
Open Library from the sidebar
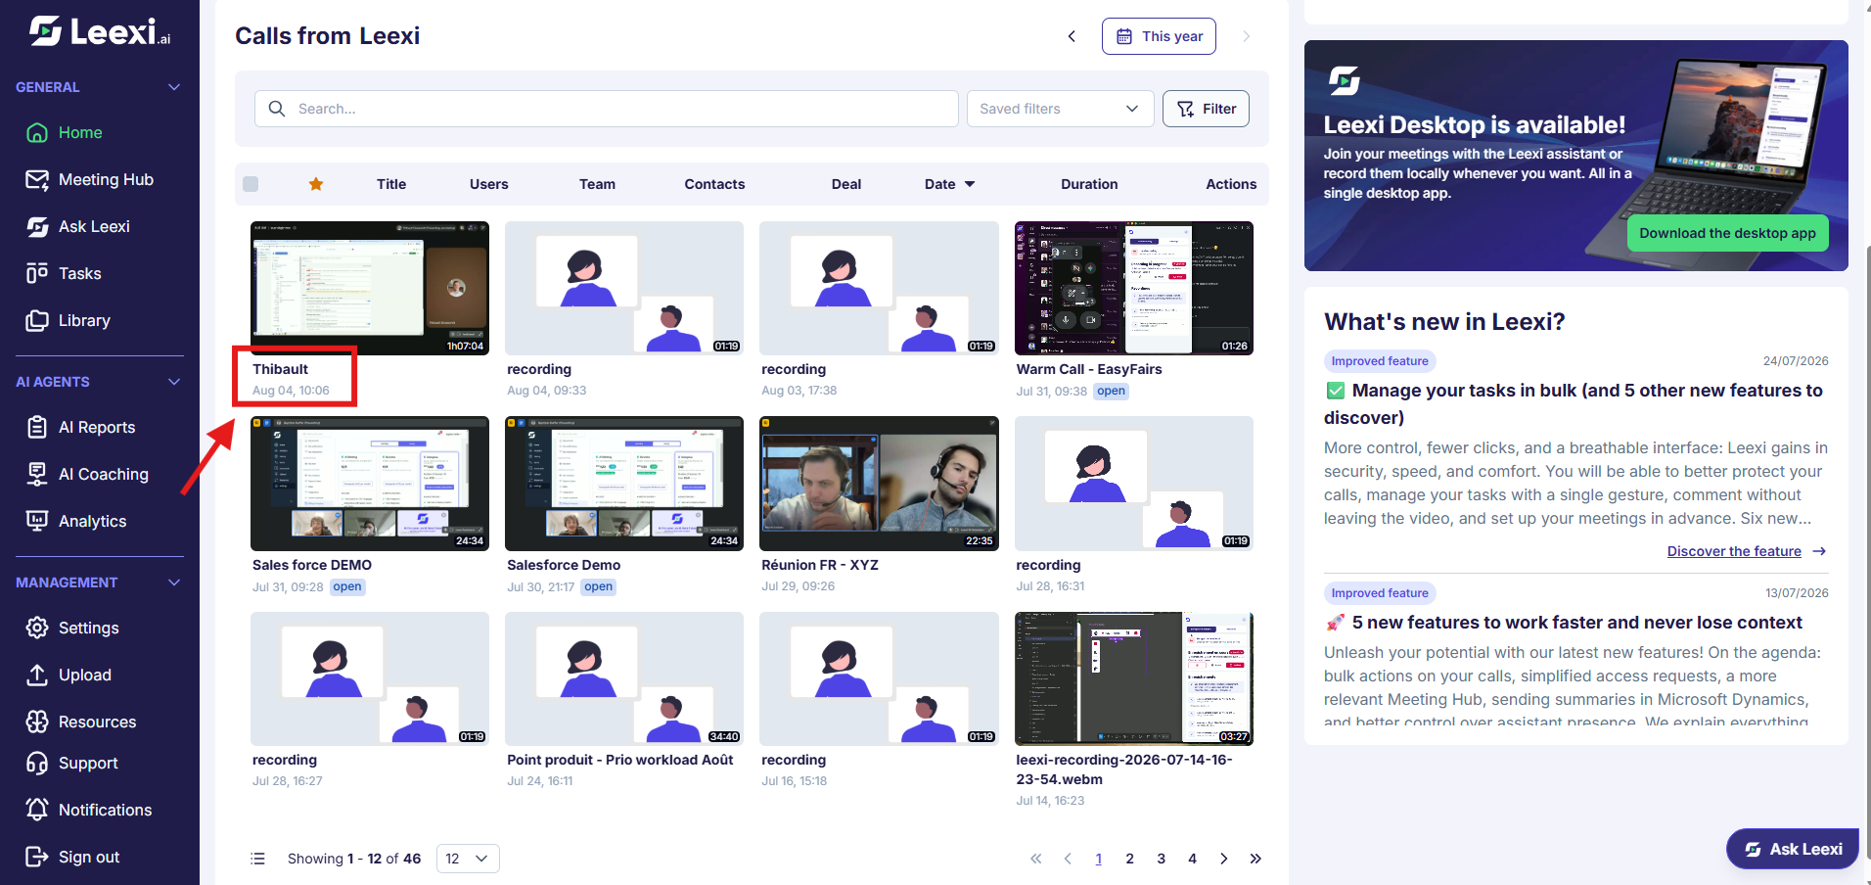coord(84,320)
